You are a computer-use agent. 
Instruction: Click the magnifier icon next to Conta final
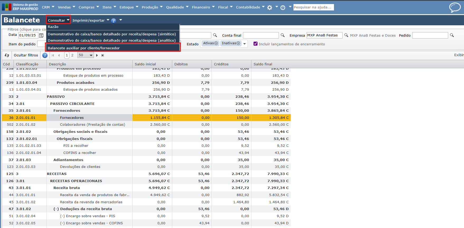click(283, 35)
